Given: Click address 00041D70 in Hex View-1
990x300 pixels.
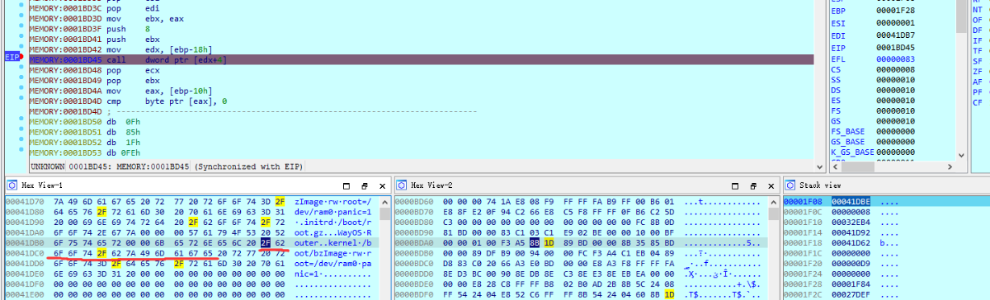Looking at the screenshot, I should [x=26, y=203].
